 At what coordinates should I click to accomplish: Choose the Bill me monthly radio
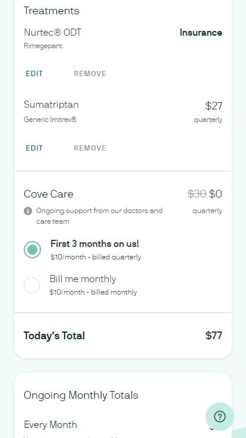[32, 285]
